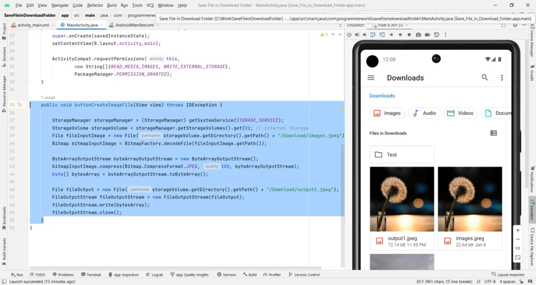Tap the emulator Overview square button
This screenshot has width=536, height=285.
pyautogui.click(x=409, y=35)
